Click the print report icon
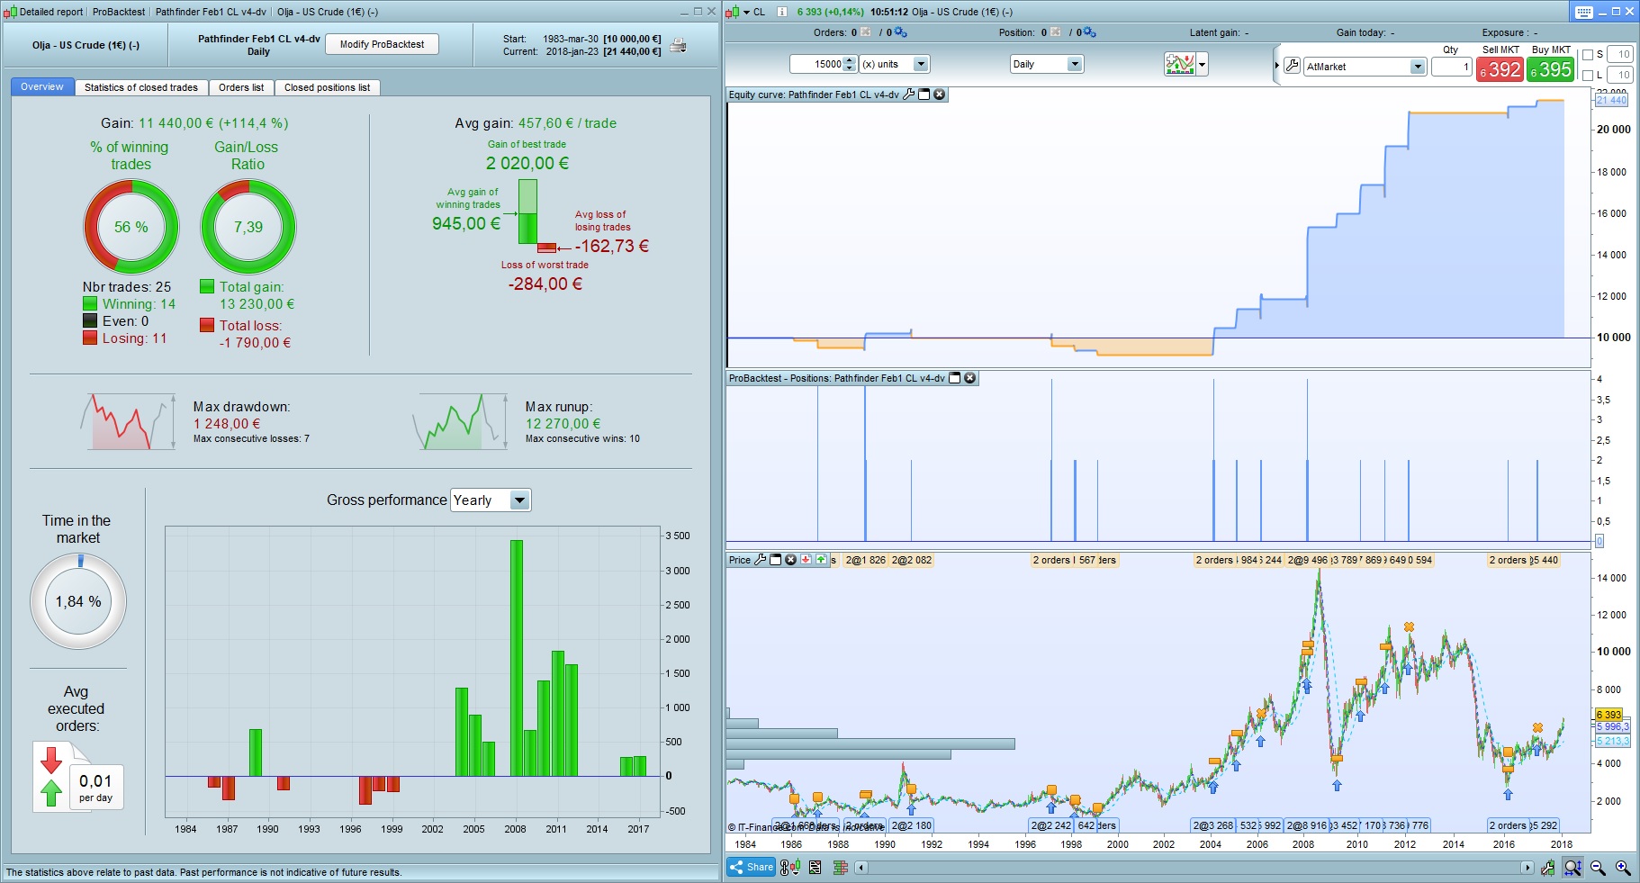 pos(678,45)
